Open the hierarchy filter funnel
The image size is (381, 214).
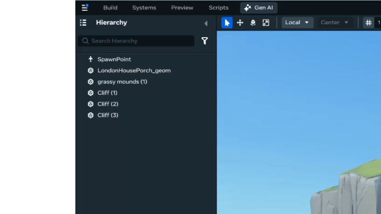coord(205,41)
